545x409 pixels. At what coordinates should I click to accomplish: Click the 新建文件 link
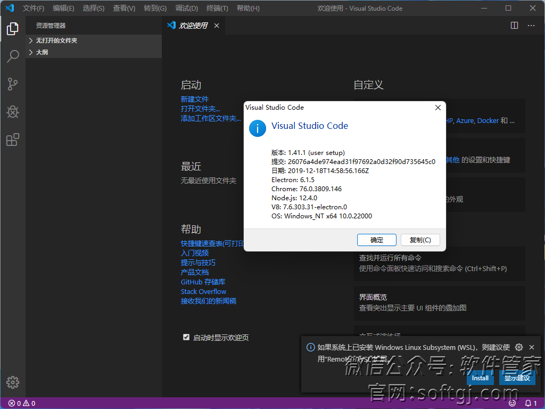tap(195, 99)
